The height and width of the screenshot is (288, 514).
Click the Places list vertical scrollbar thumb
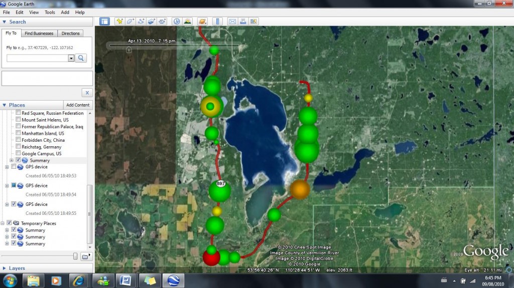point(89,214)
